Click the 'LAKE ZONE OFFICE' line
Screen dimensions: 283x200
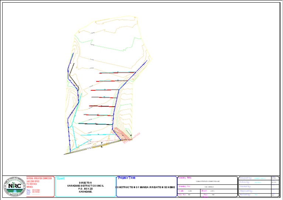[x=33, y=181]
